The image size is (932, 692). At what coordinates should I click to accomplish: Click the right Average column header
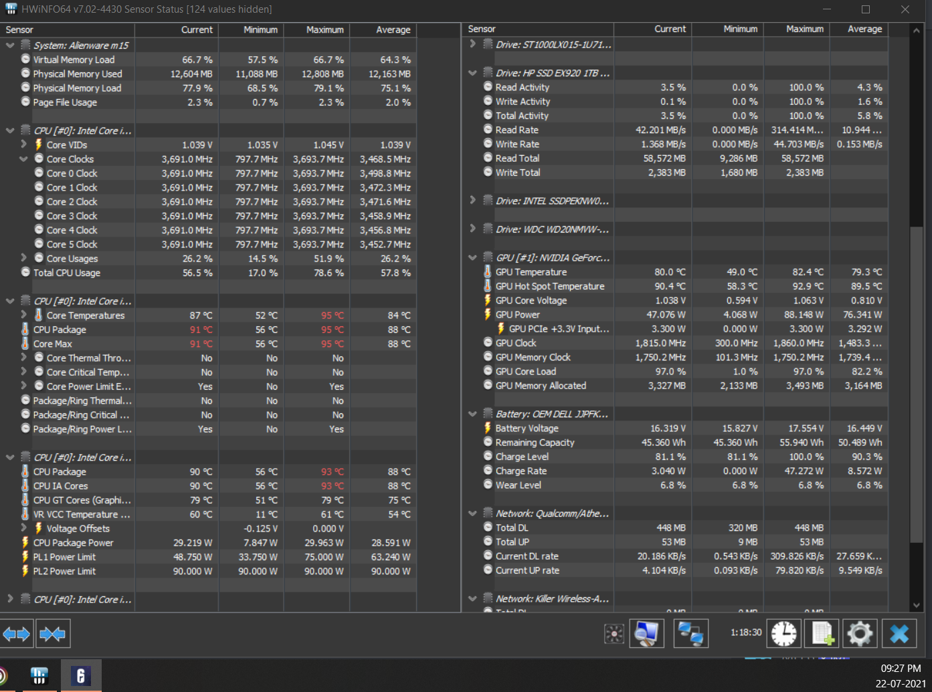pos(859,29)
